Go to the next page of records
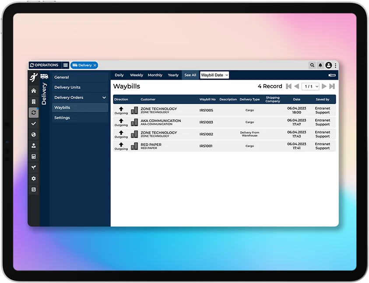Image resolution: width=369 pixels, height=283 pixels. (x=324, y=87)
